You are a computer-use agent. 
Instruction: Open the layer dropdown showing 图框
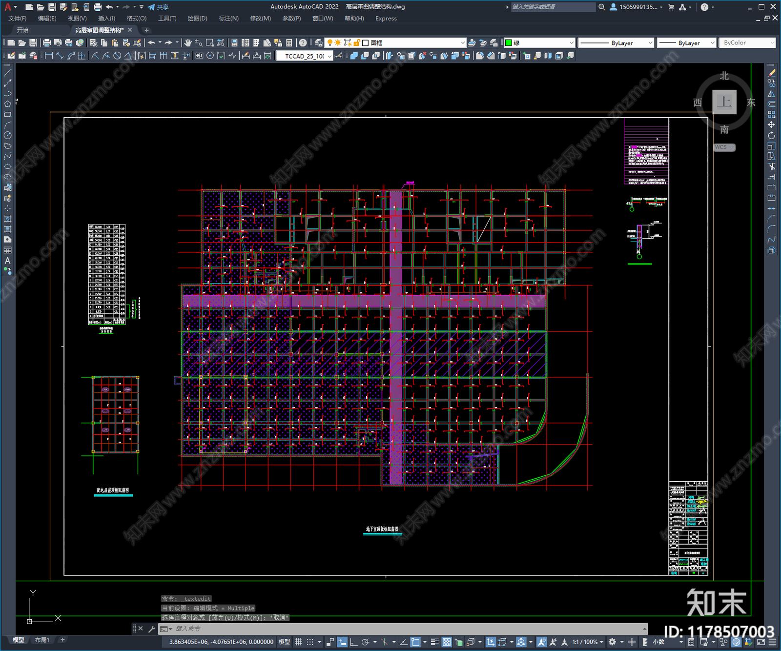coord(395,43)
